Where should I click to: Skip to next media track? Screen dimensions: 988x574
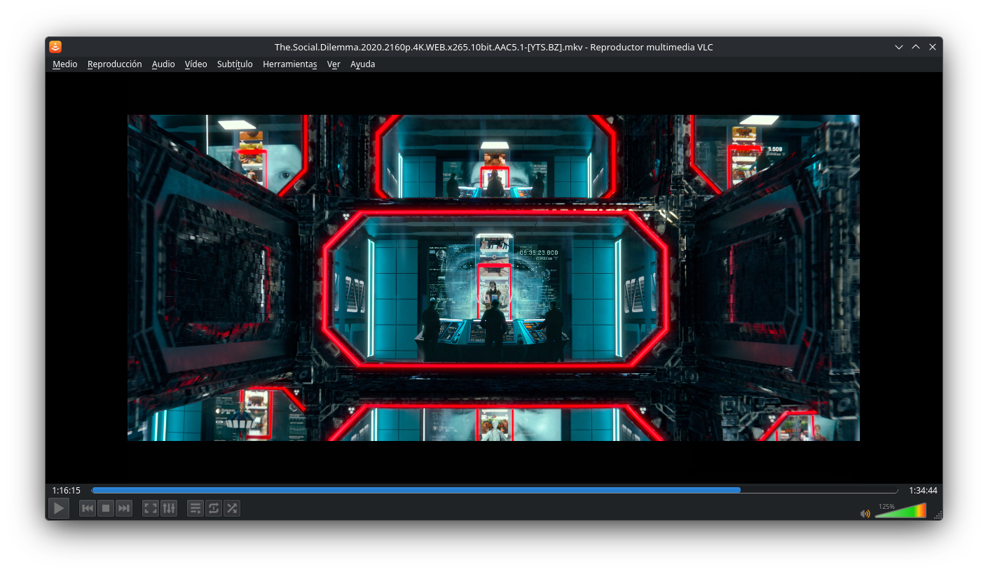124,508
